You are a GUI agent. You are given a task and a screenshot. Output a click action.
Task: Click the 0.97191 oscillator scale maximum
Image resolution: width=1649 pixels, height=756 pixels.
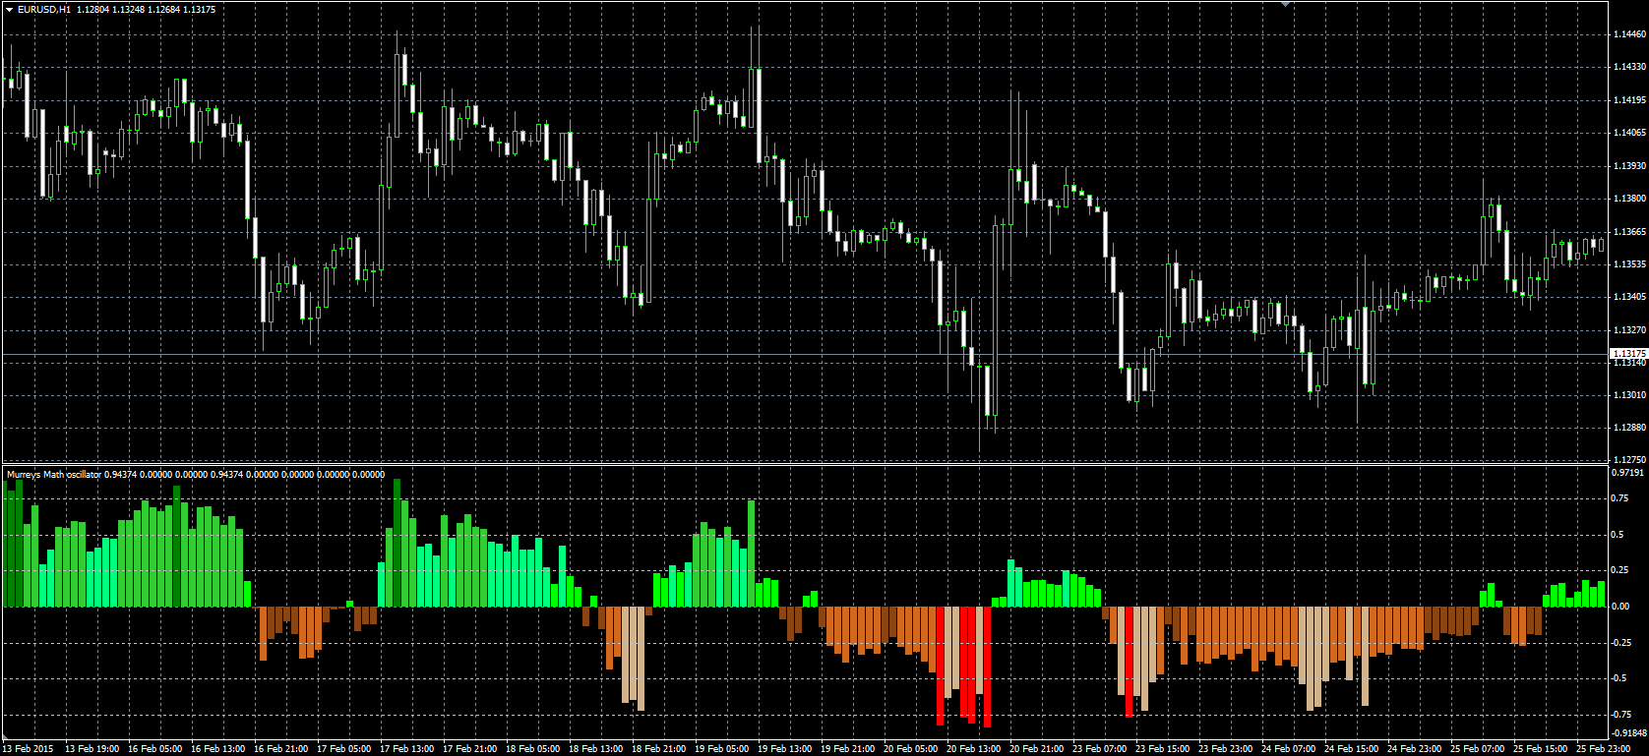pos(1629,473)
